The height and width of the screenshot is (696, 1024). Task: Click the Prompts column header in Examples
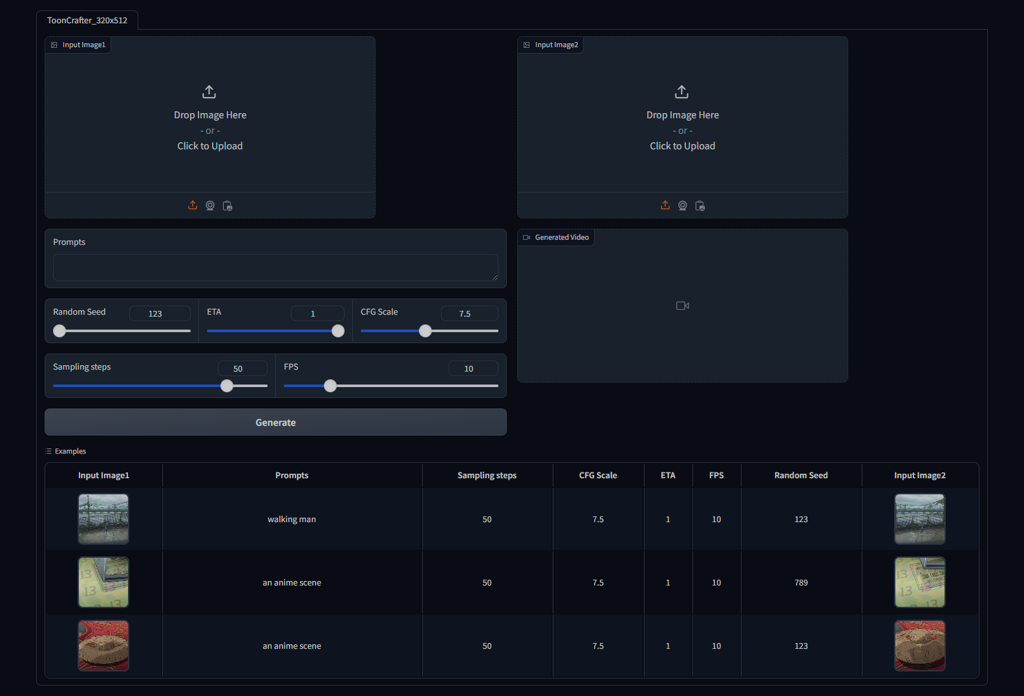click(292, 475)
